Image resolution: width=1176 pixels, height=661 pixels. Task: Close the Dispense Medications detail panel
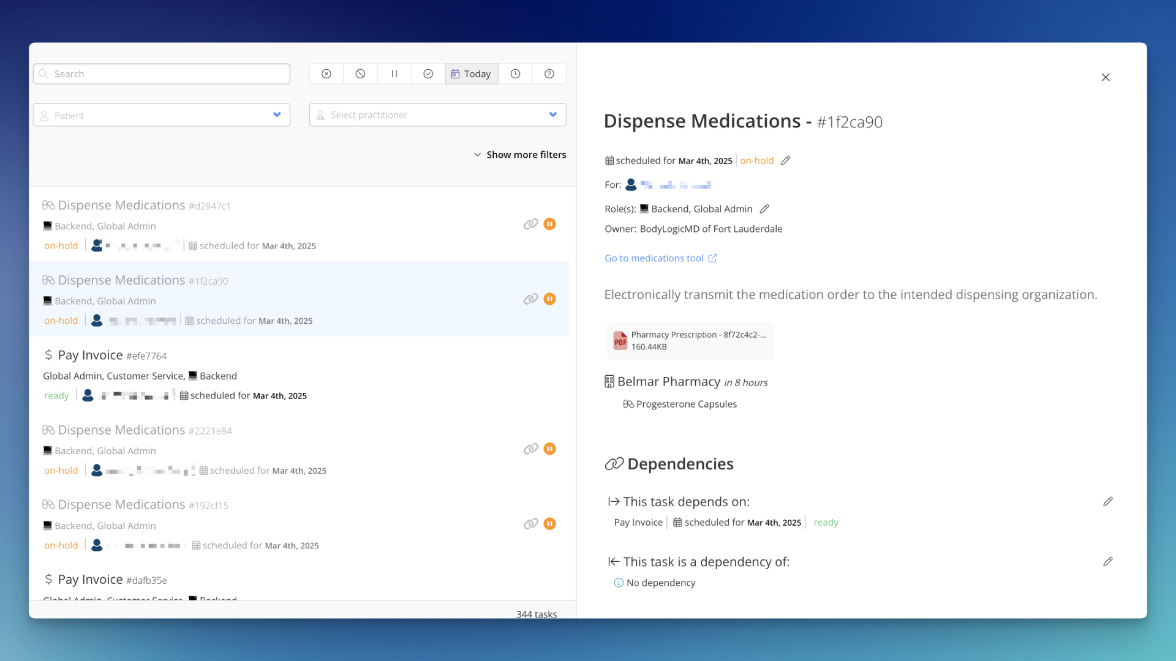[1106, 77]
